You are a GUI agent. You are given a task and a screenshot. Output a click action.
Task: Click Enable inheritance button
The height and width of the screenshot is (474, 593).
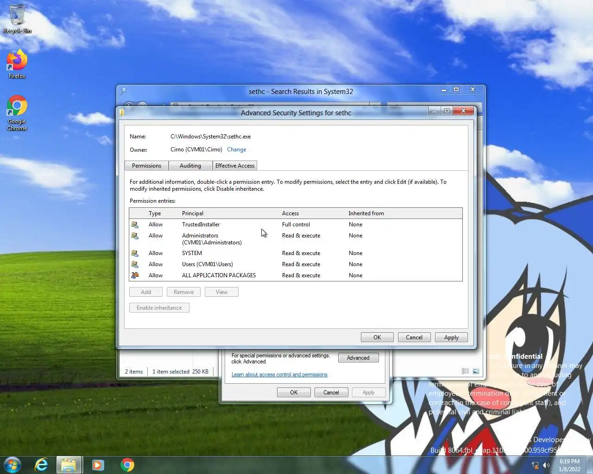(x=159, y=308)
